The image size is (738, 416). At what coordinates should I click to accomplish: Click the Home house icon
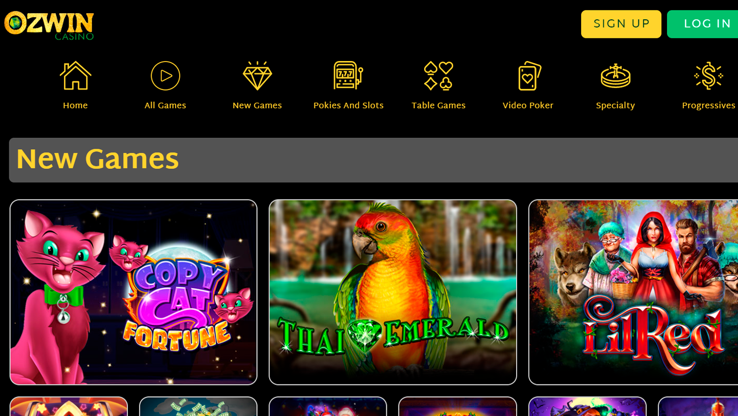tap(75, 75)
